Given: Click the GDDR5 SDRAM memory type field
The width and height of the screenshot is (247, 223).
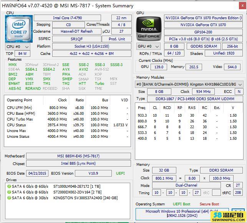Looking at the screenshot, I should point(204,46).
